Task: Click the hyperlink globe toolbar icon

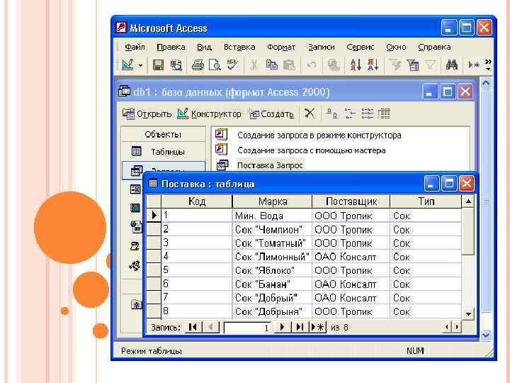Action: (x=334, y=65)
